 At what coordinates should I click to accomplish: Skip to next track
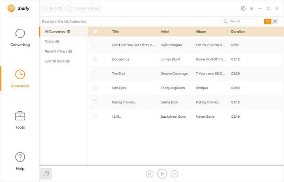click(x=174, y=174)
